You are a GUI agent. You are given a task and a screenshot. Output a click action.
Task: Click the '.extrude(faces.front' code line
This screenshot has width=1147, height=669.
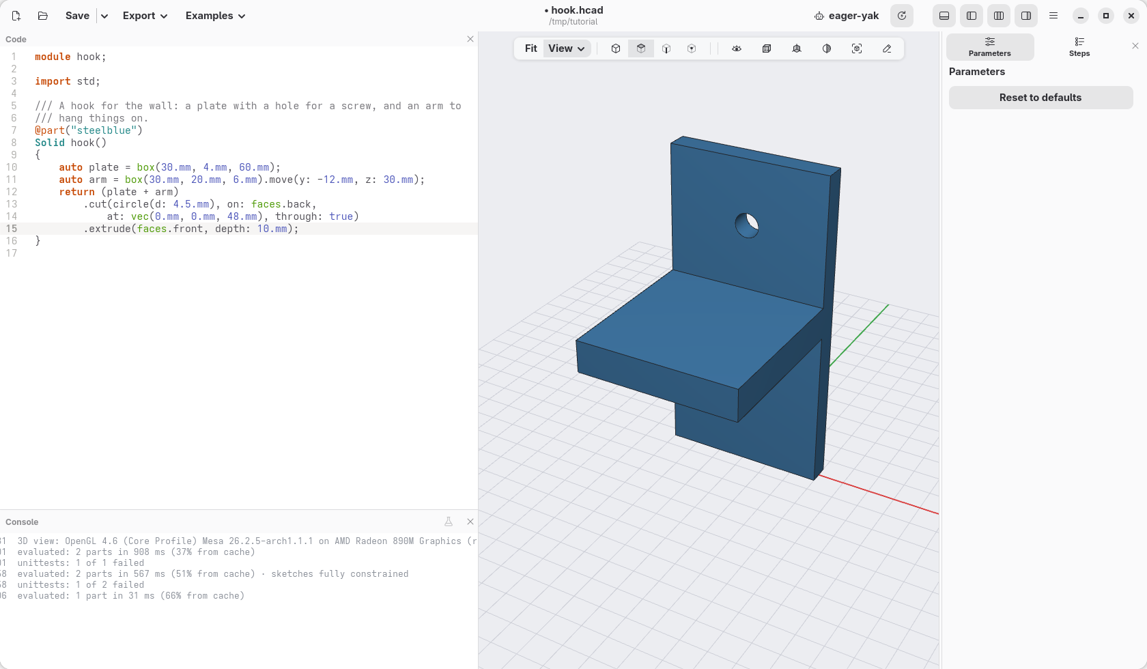tap(191, 229)
